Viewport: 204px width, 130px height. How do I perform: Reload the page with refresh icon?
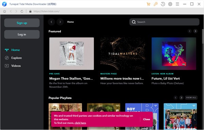click(x=22, y=11)
